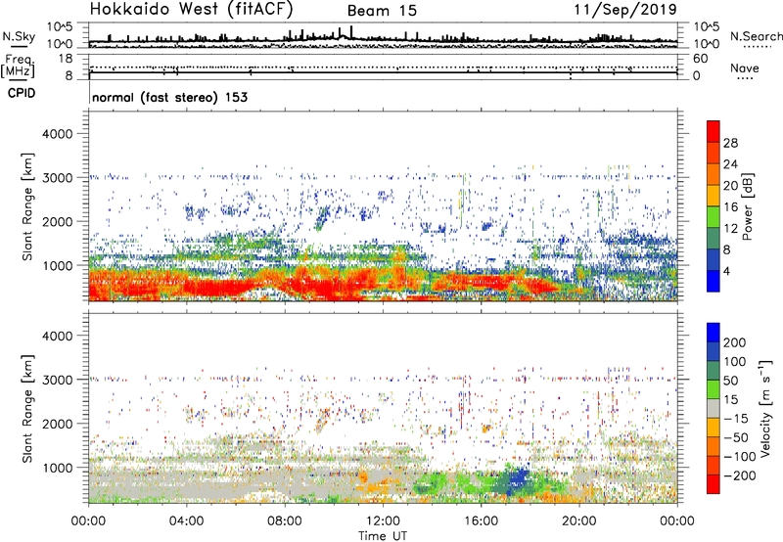Image resolution: width=783 pixels, height=542 pixels.
Task: Click the '3000' tick of the velocity panel
Action: pyautogui.click(x=57, y=380)
